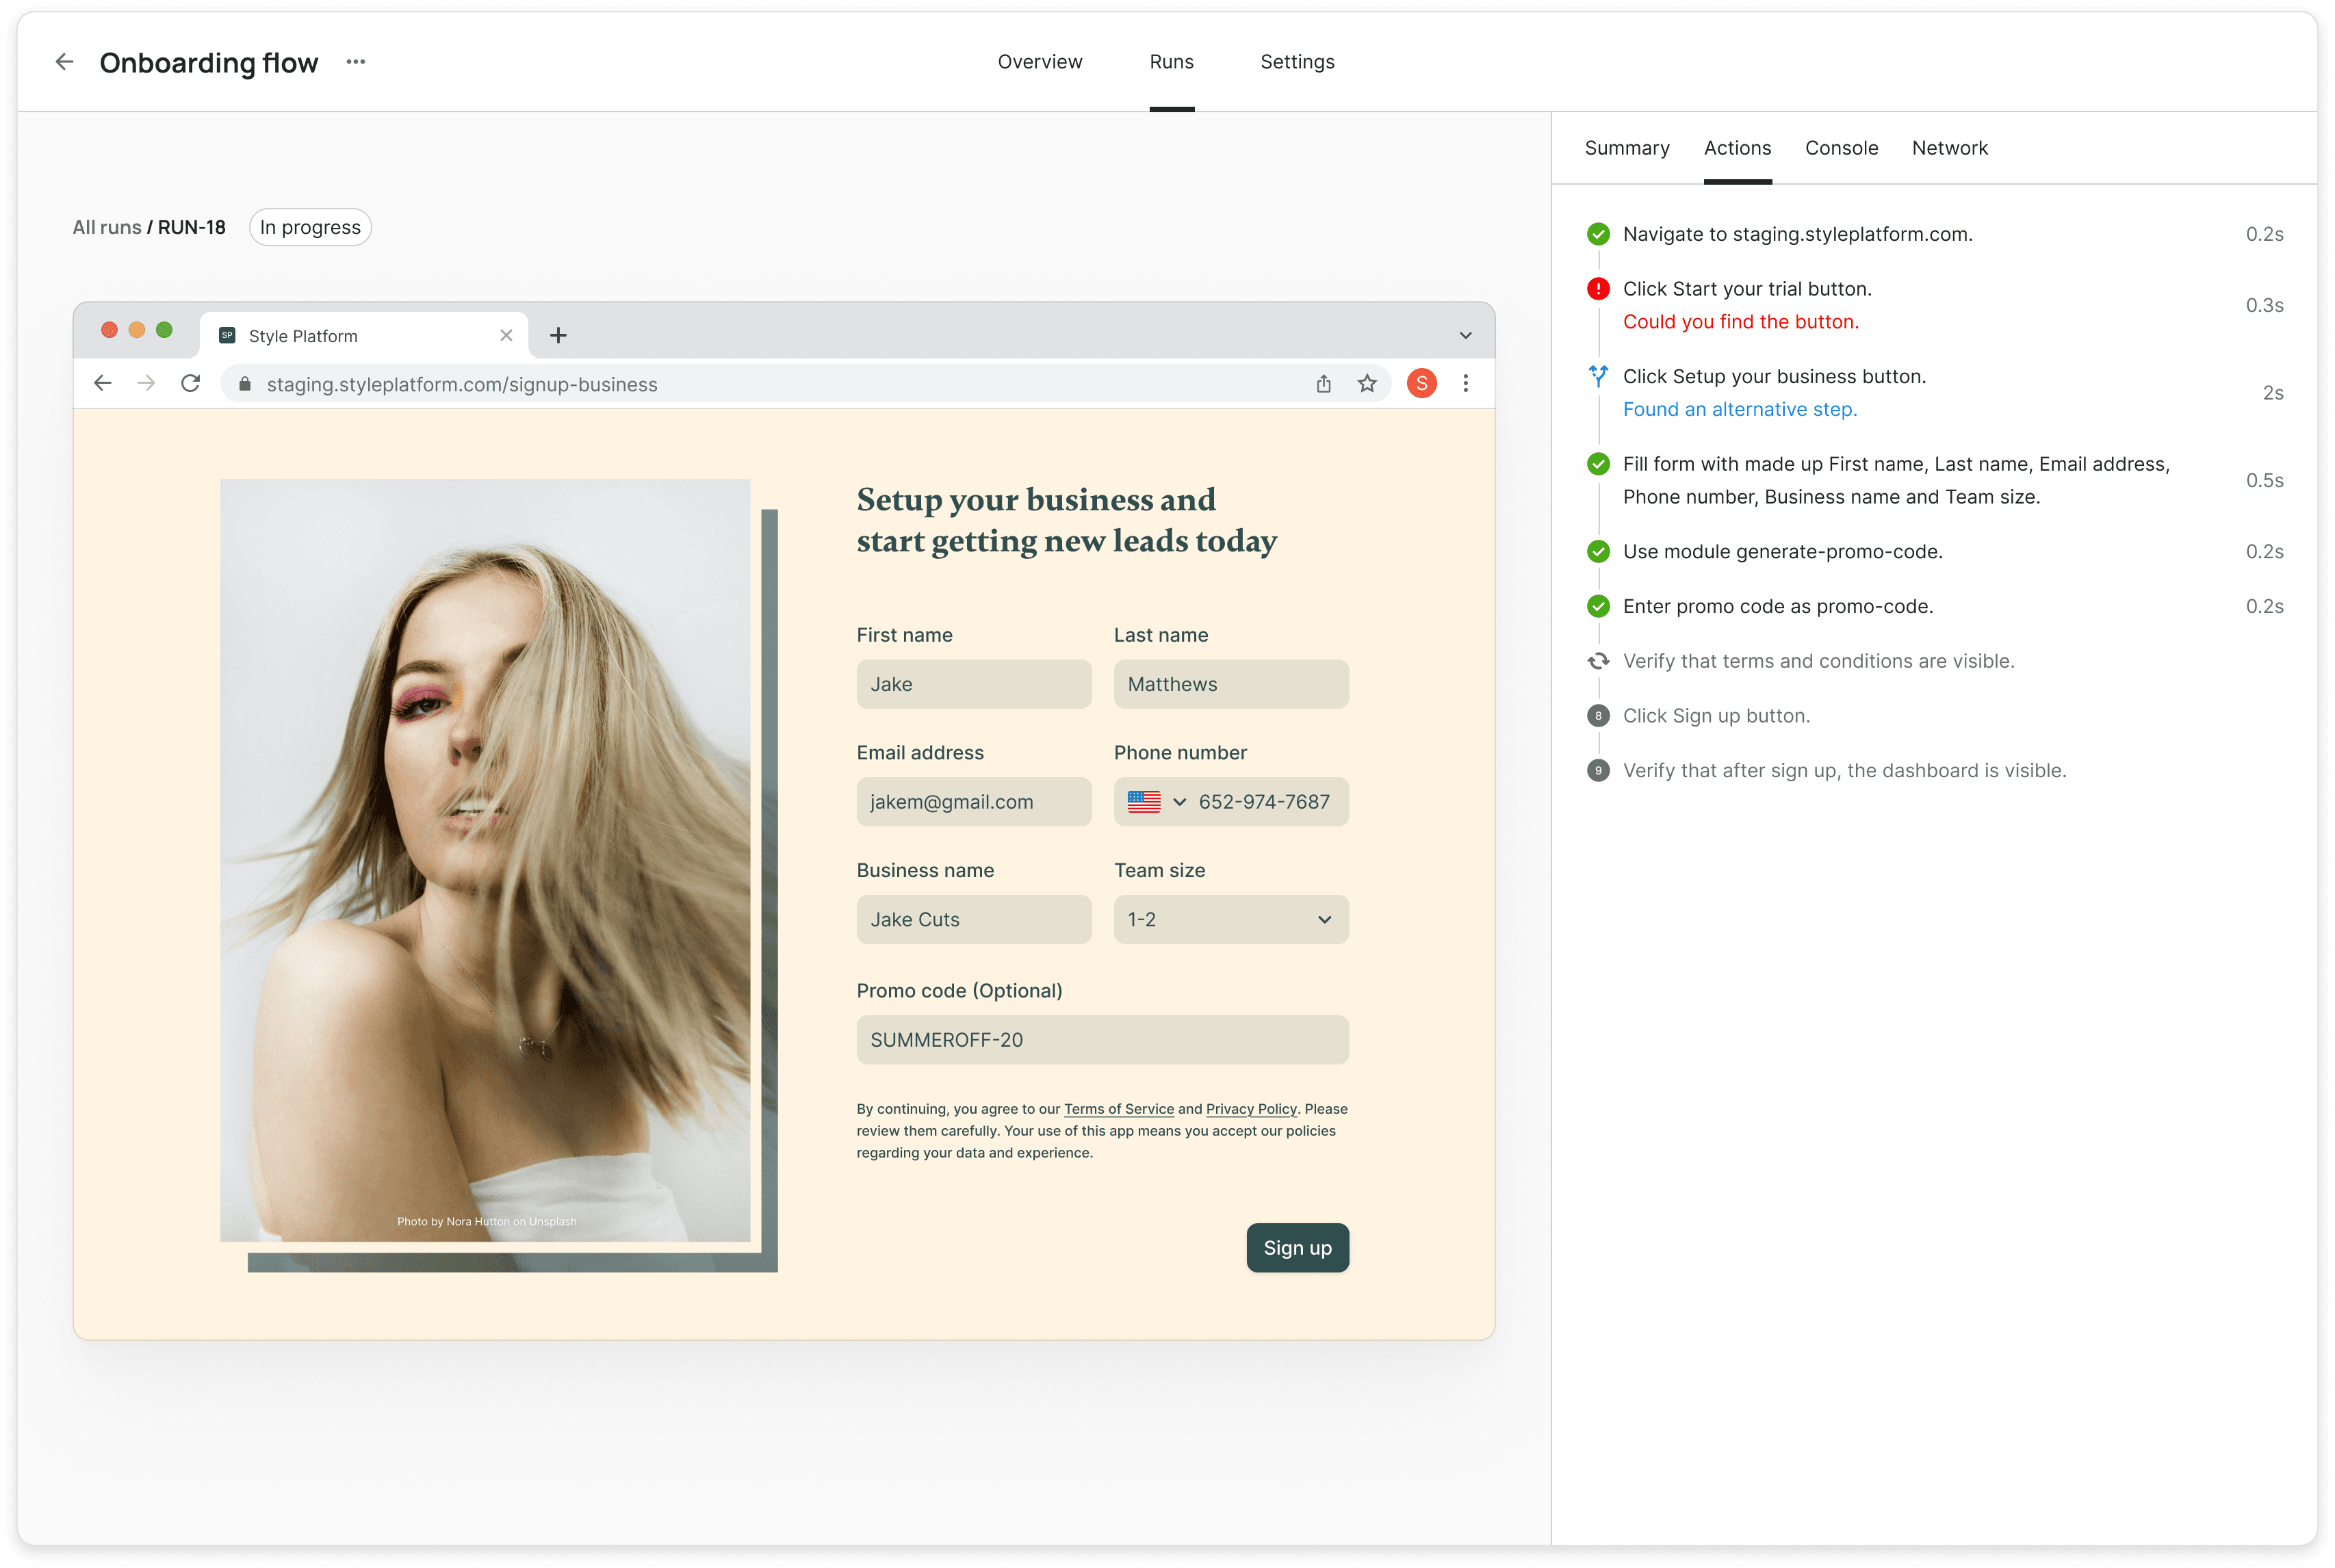This screenshot has height=1568, width=2335.
Task: Click the All runs breadcrumb link
Action: [x=107, y=228]
